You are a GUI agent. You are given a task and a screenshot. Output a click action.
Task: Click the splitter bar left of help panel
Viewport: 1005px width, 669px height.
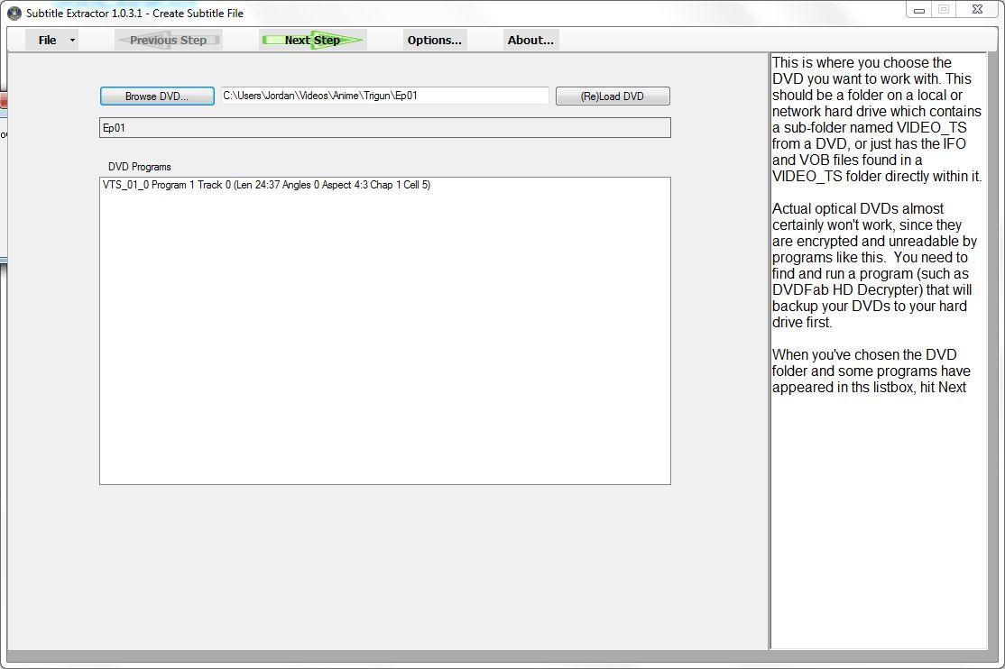[768, 352]
